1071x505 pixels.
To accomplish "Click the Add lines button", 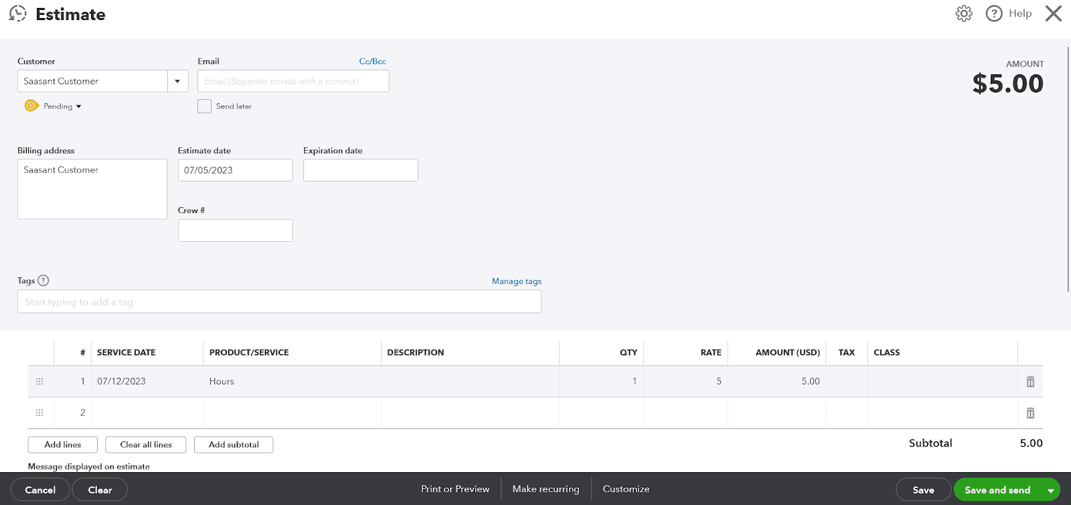I will (63, 445).
